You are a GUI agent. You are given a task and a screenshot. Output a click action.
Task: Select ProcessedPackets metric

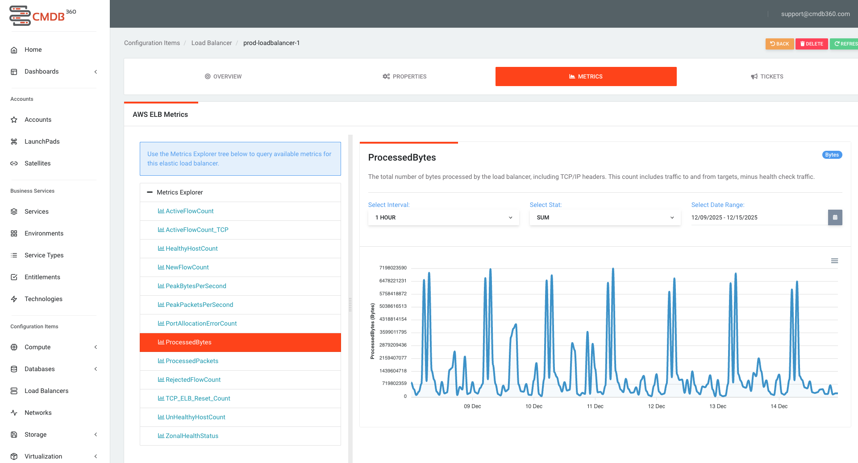[x=240, y=361]
